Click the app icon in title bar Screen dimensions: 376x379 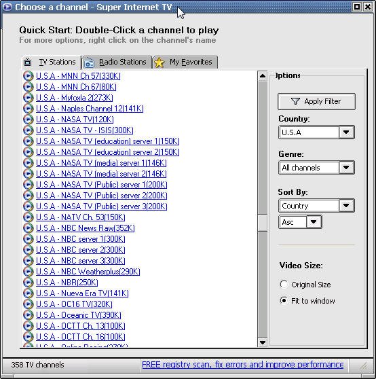[7, 7]
